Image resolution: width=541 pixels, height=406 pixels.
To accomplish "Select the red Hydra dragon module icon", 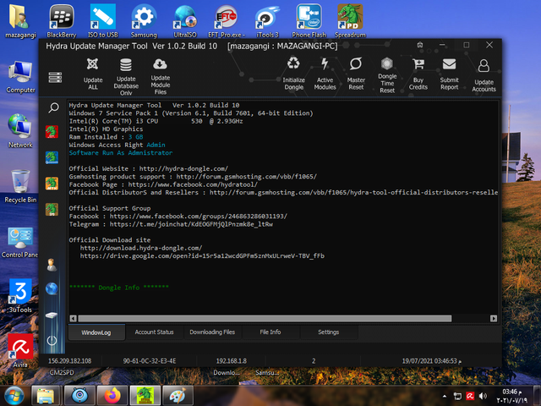I will point(52,132).
